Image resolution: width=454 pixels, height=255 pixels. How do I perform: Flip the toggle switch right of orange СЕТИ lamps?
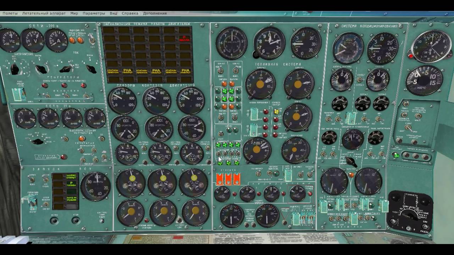[92, 39]
